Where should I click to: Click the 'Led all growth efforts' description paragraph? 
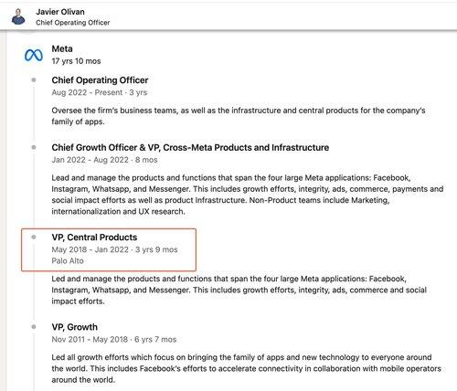pos(247,368)
